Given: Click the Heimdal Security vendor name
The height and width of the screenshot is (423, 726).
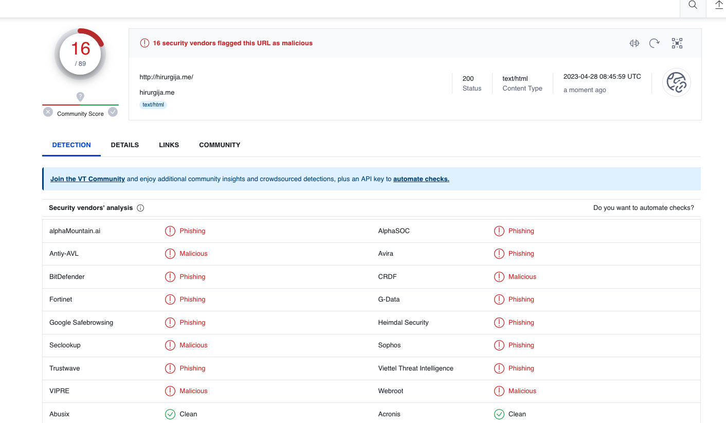Looking at the screenshot, I should [x=404, y=323].
